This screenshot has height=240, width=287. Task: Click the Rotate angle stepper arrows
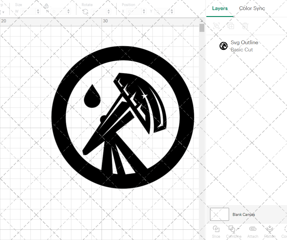click(x=108, y=11)
